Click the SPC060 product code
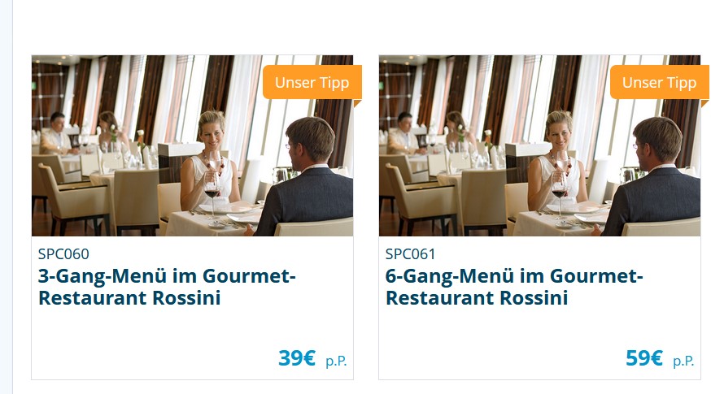This screenshot has width=711, height=394. point(63,254)
